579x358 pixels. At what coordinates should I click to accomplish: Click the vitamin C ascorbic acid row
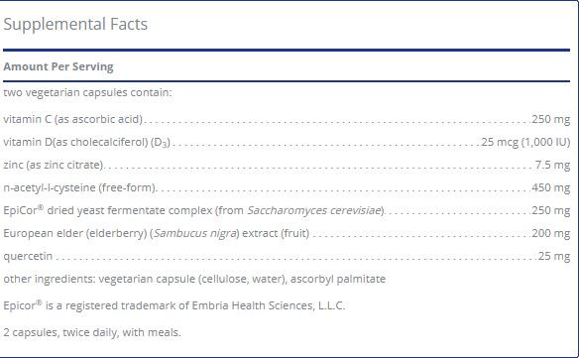[287, 119]
